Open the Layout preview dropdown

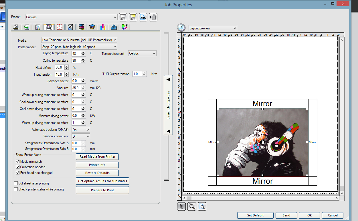tap(213, 28)
